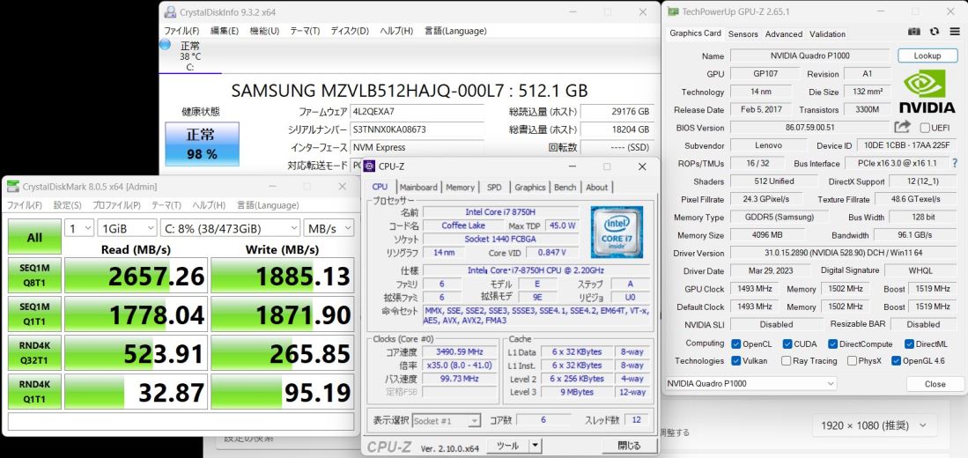The width and height of the screenshot is (968, 458).
Task: Click the 正常 98 % health status button
Action: 202,144
